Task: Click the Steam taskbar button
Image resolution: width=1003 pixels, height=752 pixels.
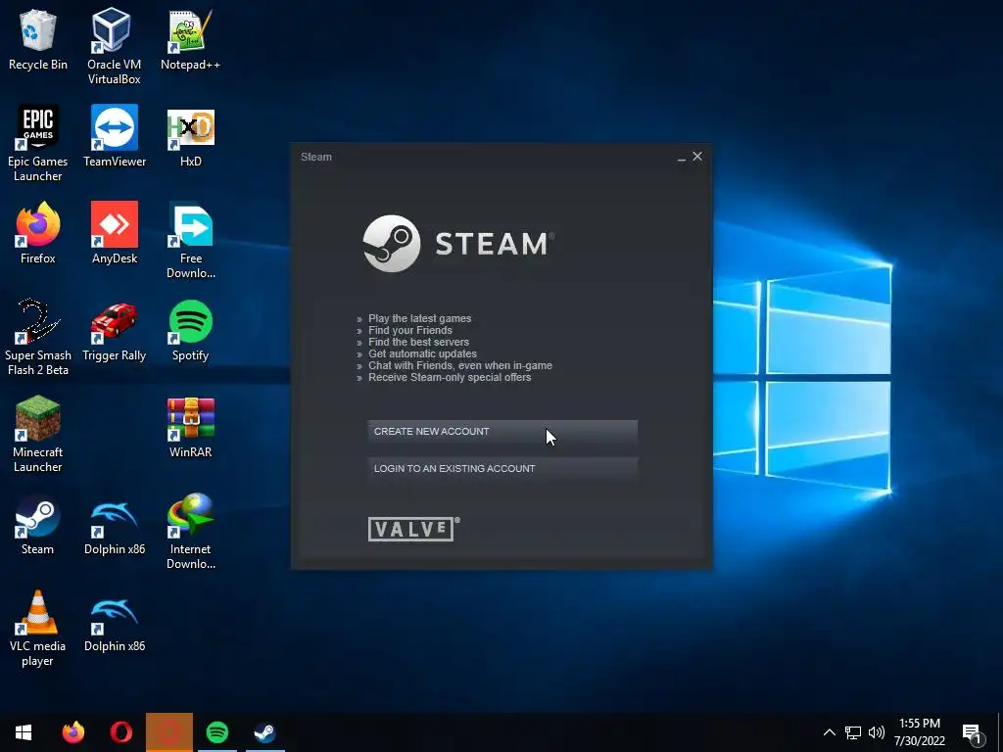Action: (x=264, y=732)
